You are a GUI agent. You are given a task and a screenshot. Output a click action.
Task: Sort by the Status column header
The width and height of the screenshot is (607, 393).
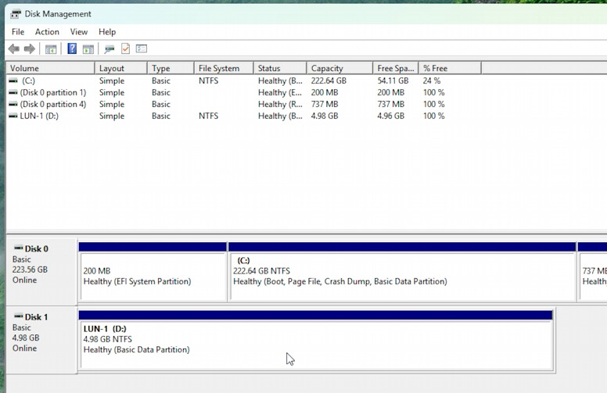tap(280, 68)
